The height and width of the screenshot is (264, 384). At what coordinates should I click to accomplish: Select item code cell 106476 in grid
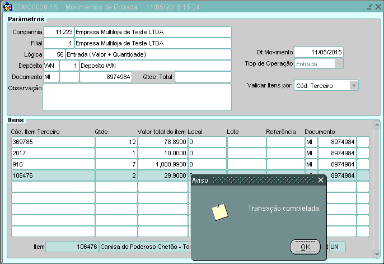[53, 175]
